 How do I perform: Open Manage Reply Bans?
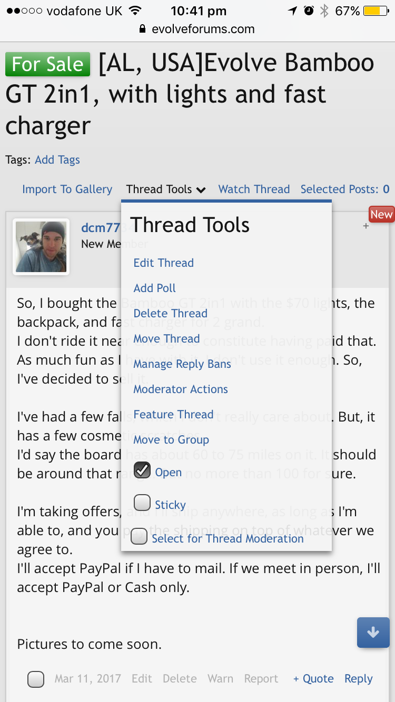[x=182, y=364]
